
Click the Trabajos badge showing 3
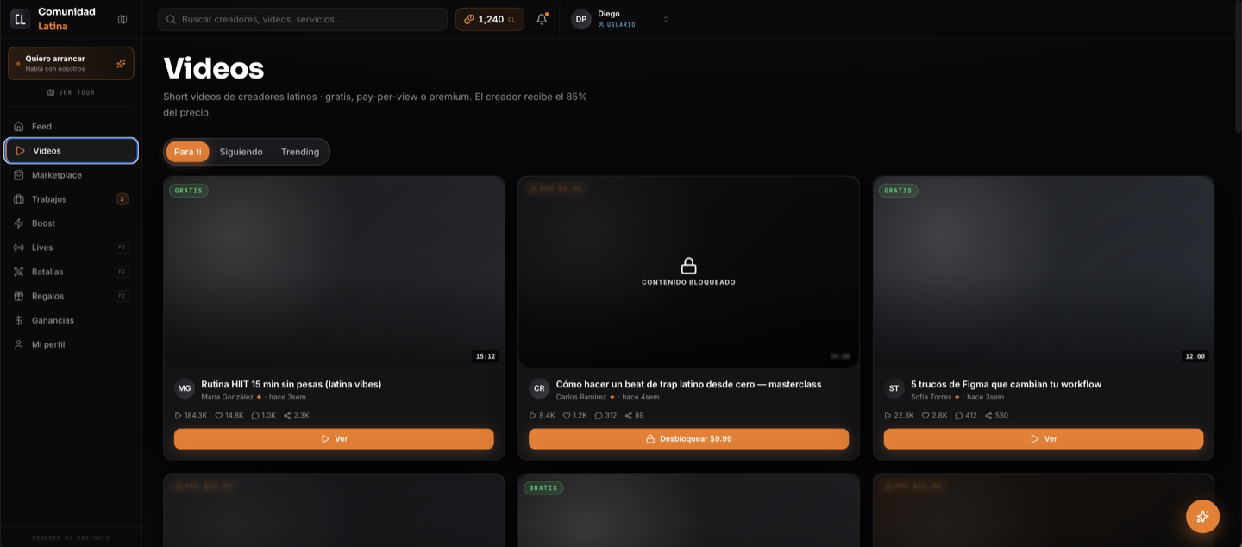click(122, 199)
